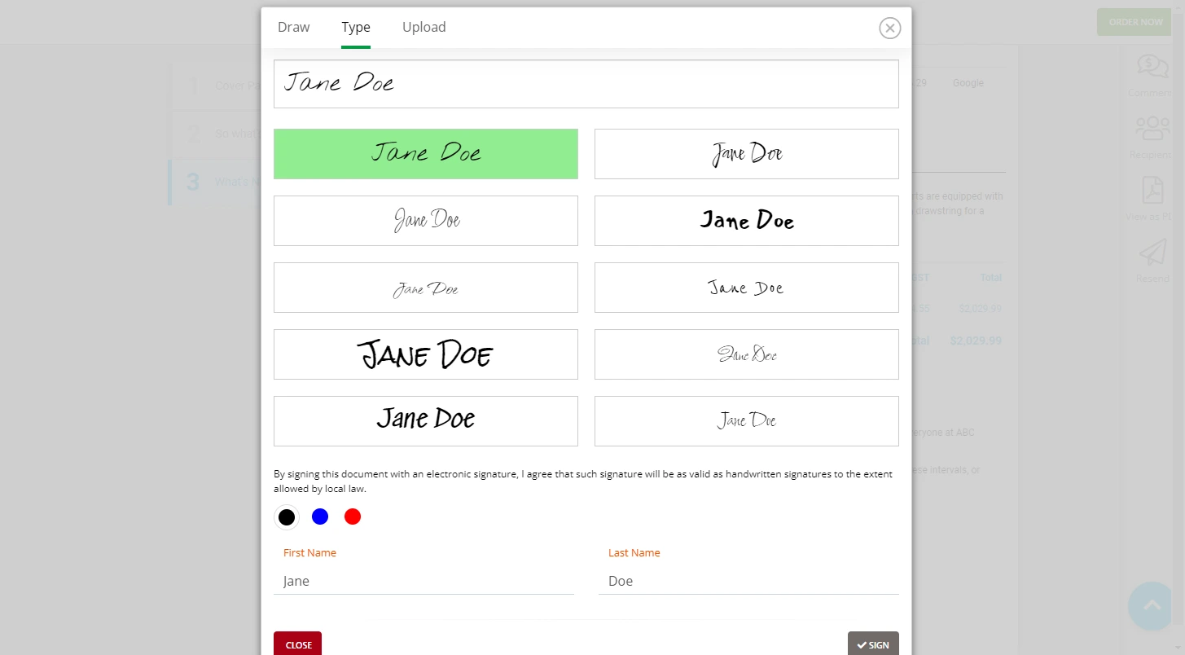This screenshot has width=1185, height=655.
Task: Stay on the Type tab
Action: 355,27
